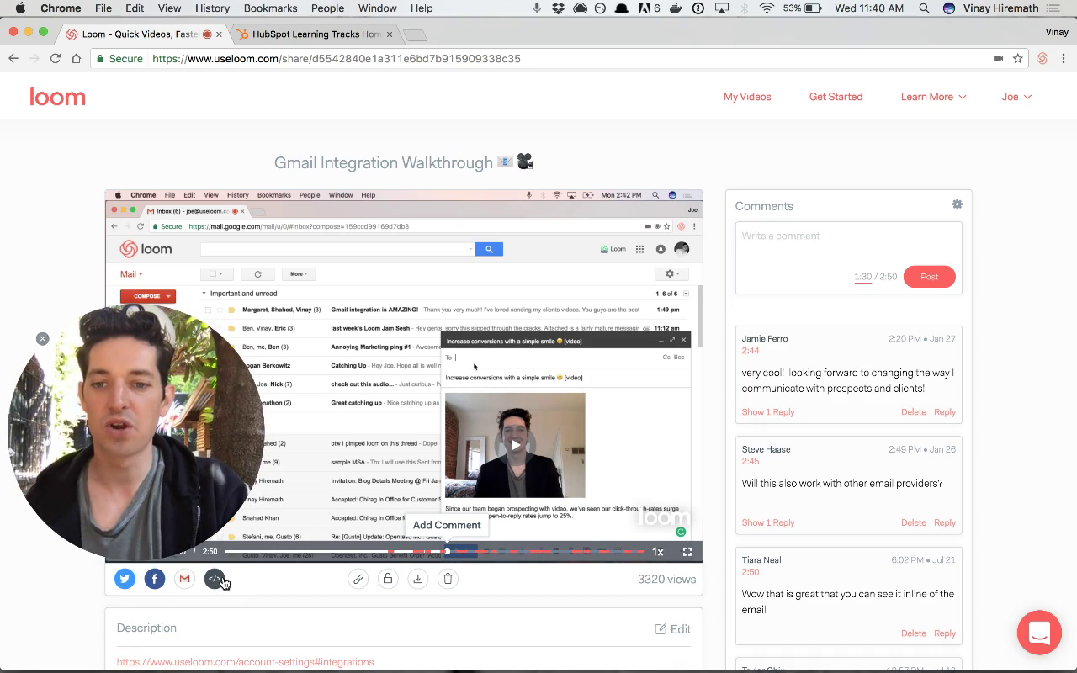Open comment settings with the gear icon
Image resolution: width=1077 pixels, height=673 pixels.
(x=957, y=204)
